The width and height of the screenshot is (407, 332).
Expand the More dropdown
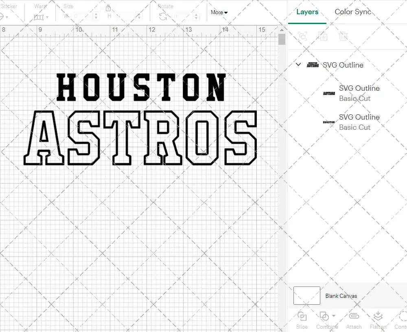coord(219,13)
